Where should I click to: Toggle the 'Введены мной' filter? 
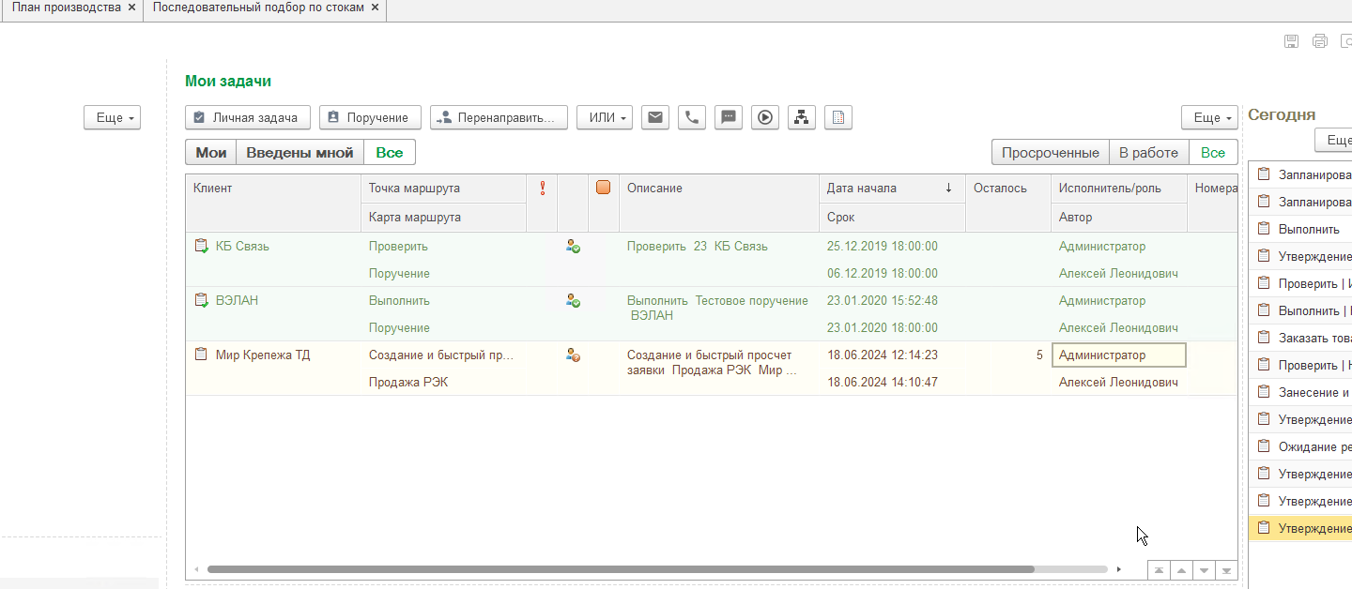point(300,153)
